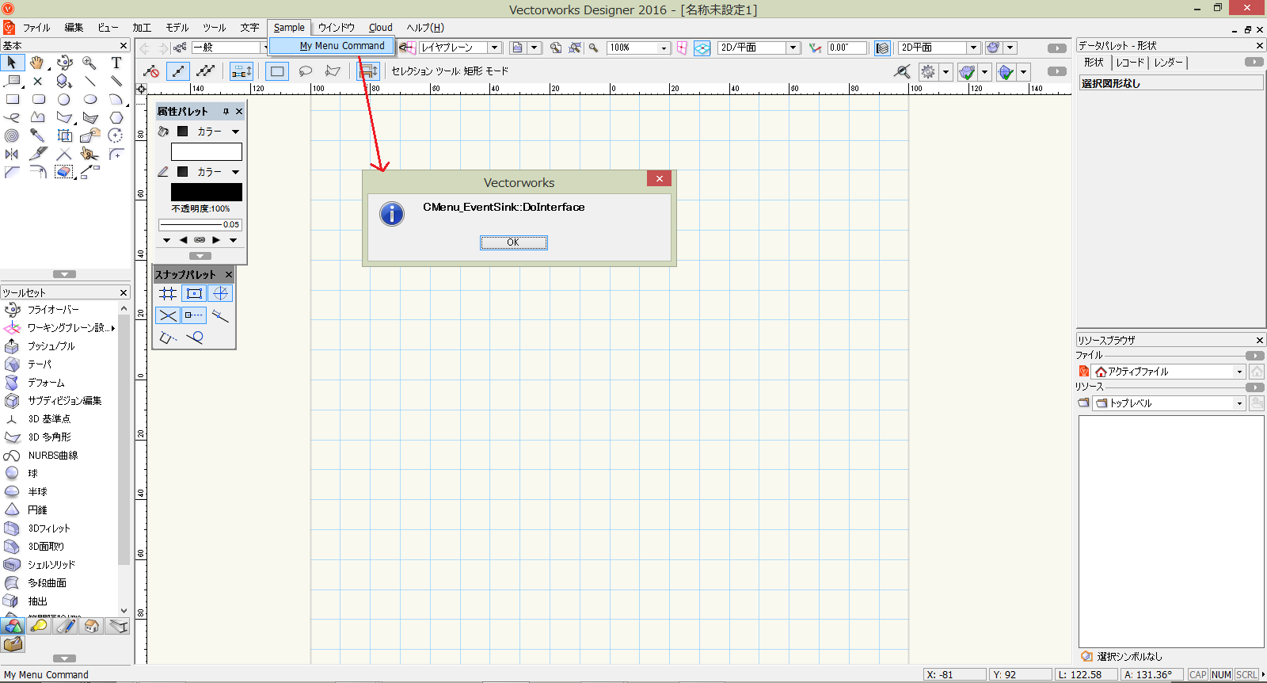Select the NURBS曲線 tool
This screenshot has height=683, width=1267.
tap(53, 456)
